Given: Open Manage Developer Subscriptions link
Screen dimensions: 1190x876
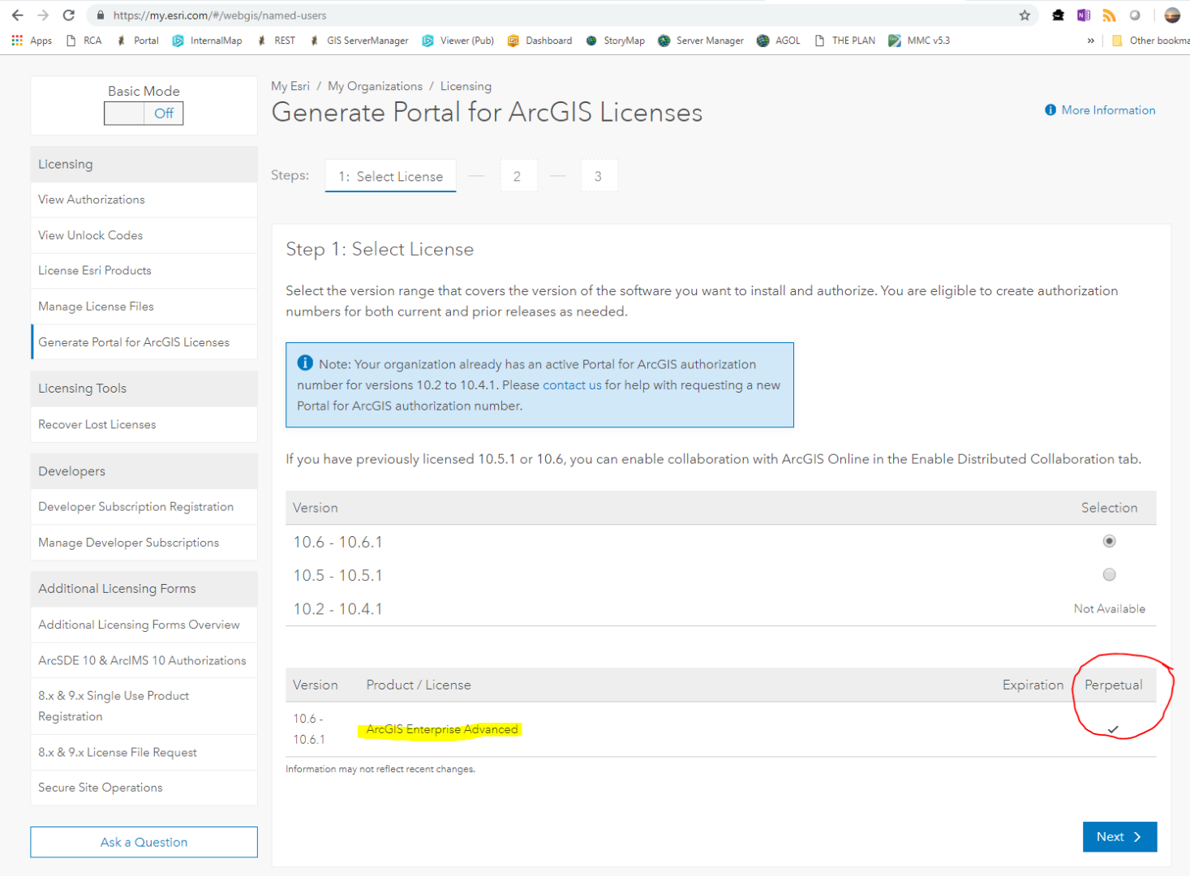Looking at the screenshot, I should tap(144, 543).
